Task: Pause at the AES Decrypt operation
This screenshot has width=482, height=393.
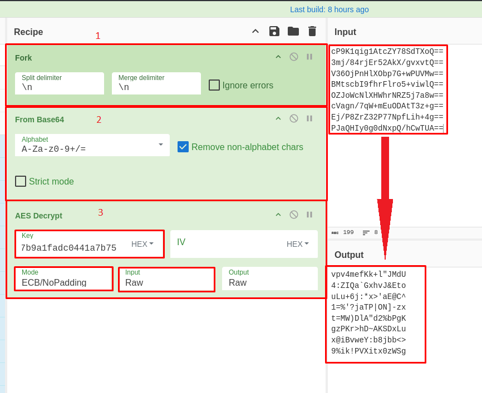Action: click(309, 215)
